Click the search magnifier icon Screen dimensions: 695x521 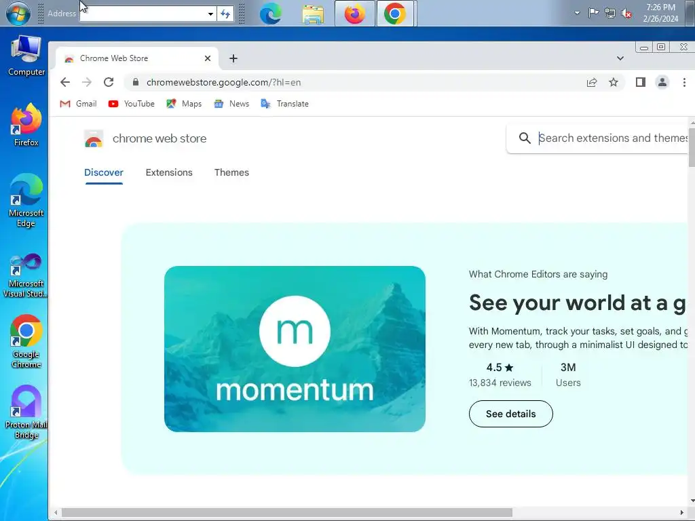pyautogui.click(x=525, y=138)
